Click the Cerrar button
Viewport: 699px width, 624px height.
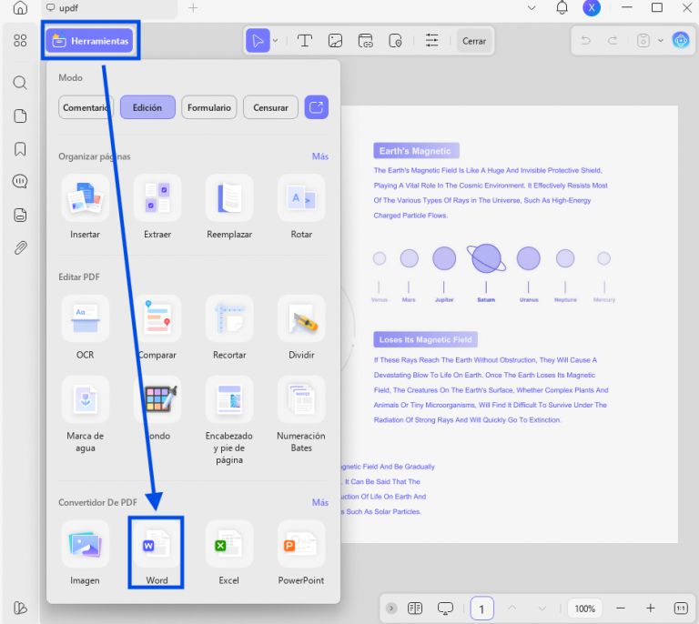[474, 41]
